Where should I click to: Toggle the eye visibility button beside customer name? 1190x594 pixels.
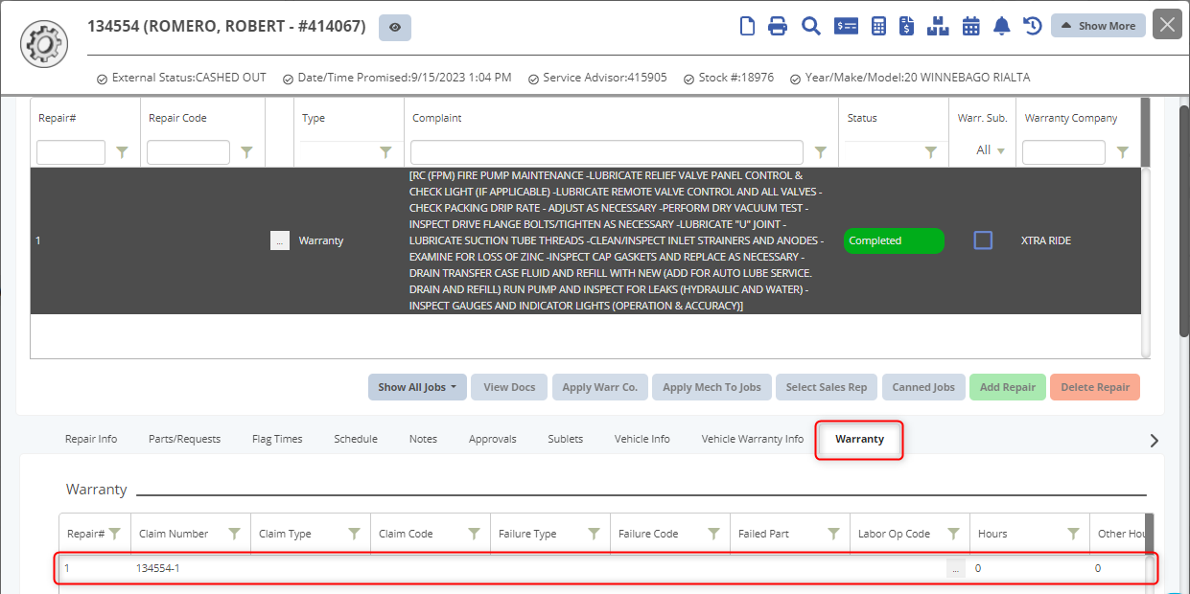point(395,27)
